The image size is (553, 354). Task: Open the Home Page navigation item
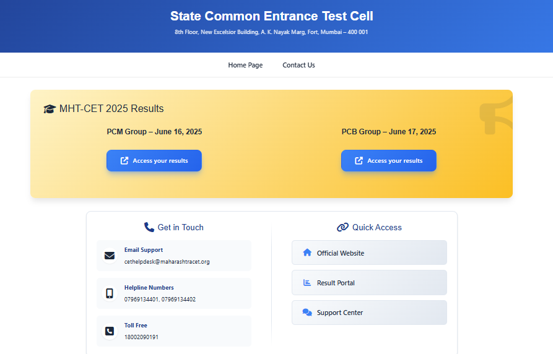pyautogui.click(x=245, y=65)
